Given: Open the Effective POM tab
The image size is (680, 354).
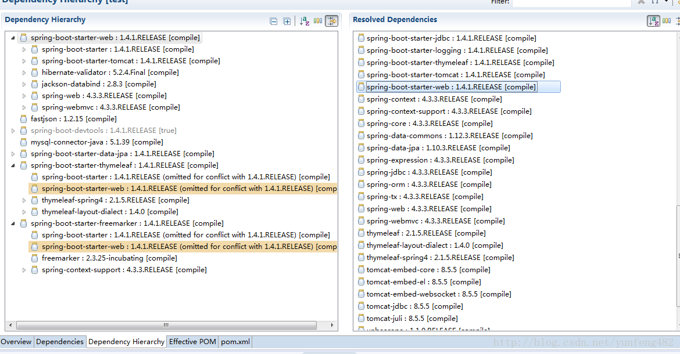Looking at the screenshot, I should tap(192, 341).
